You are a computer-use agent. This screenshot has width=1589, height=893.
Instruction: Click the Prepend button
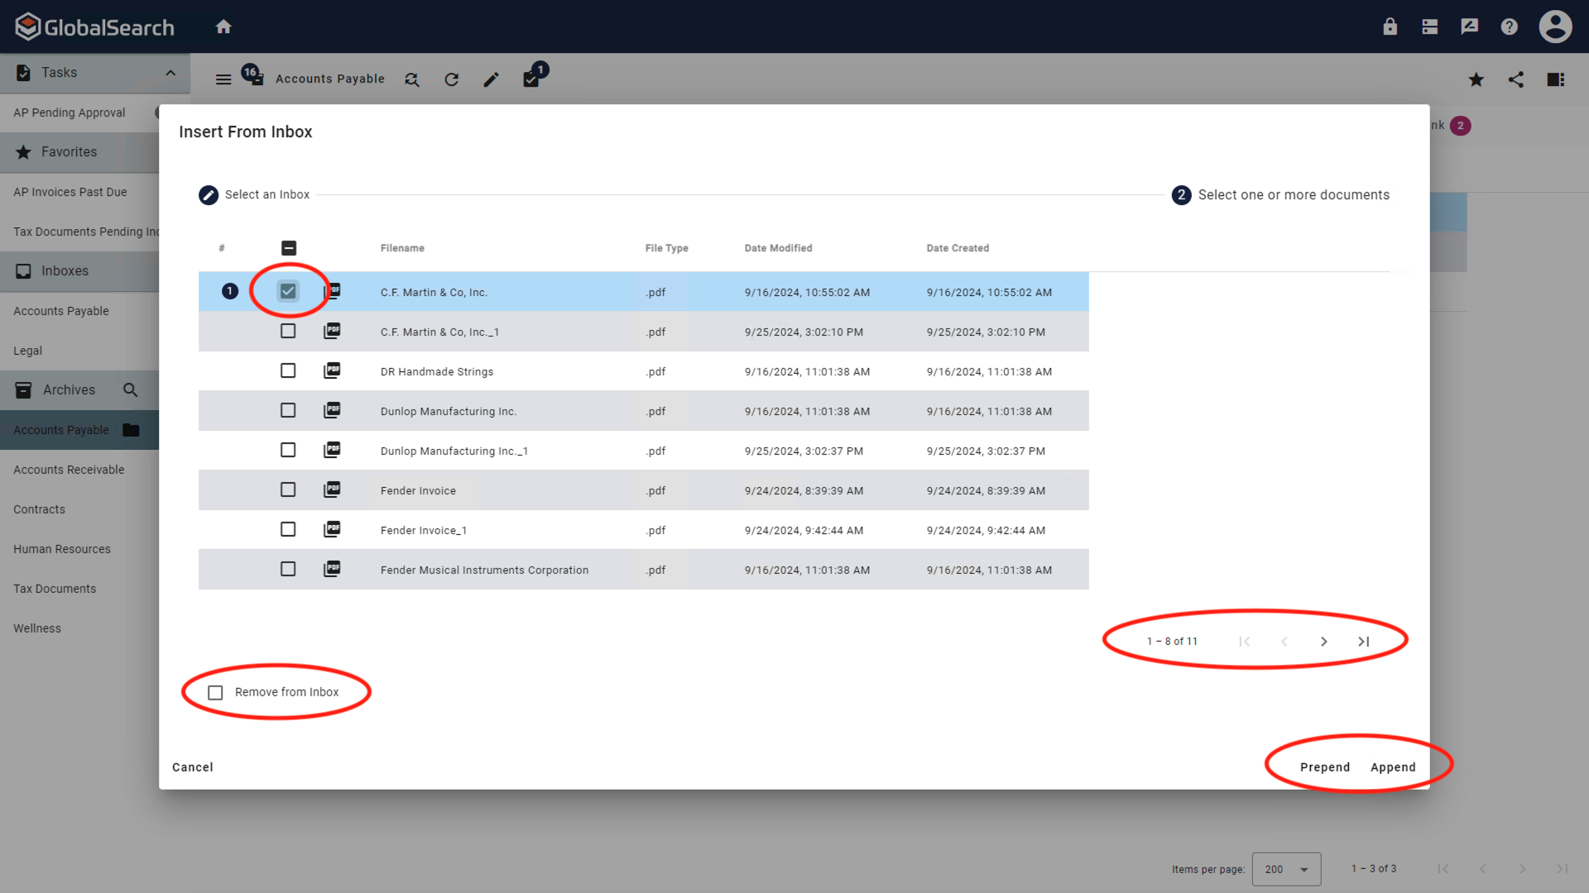pyautogui.click(x=1325, y=767)
